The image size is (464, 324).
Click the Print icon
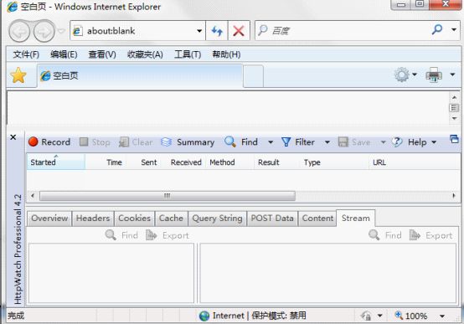tap(434, 75)
